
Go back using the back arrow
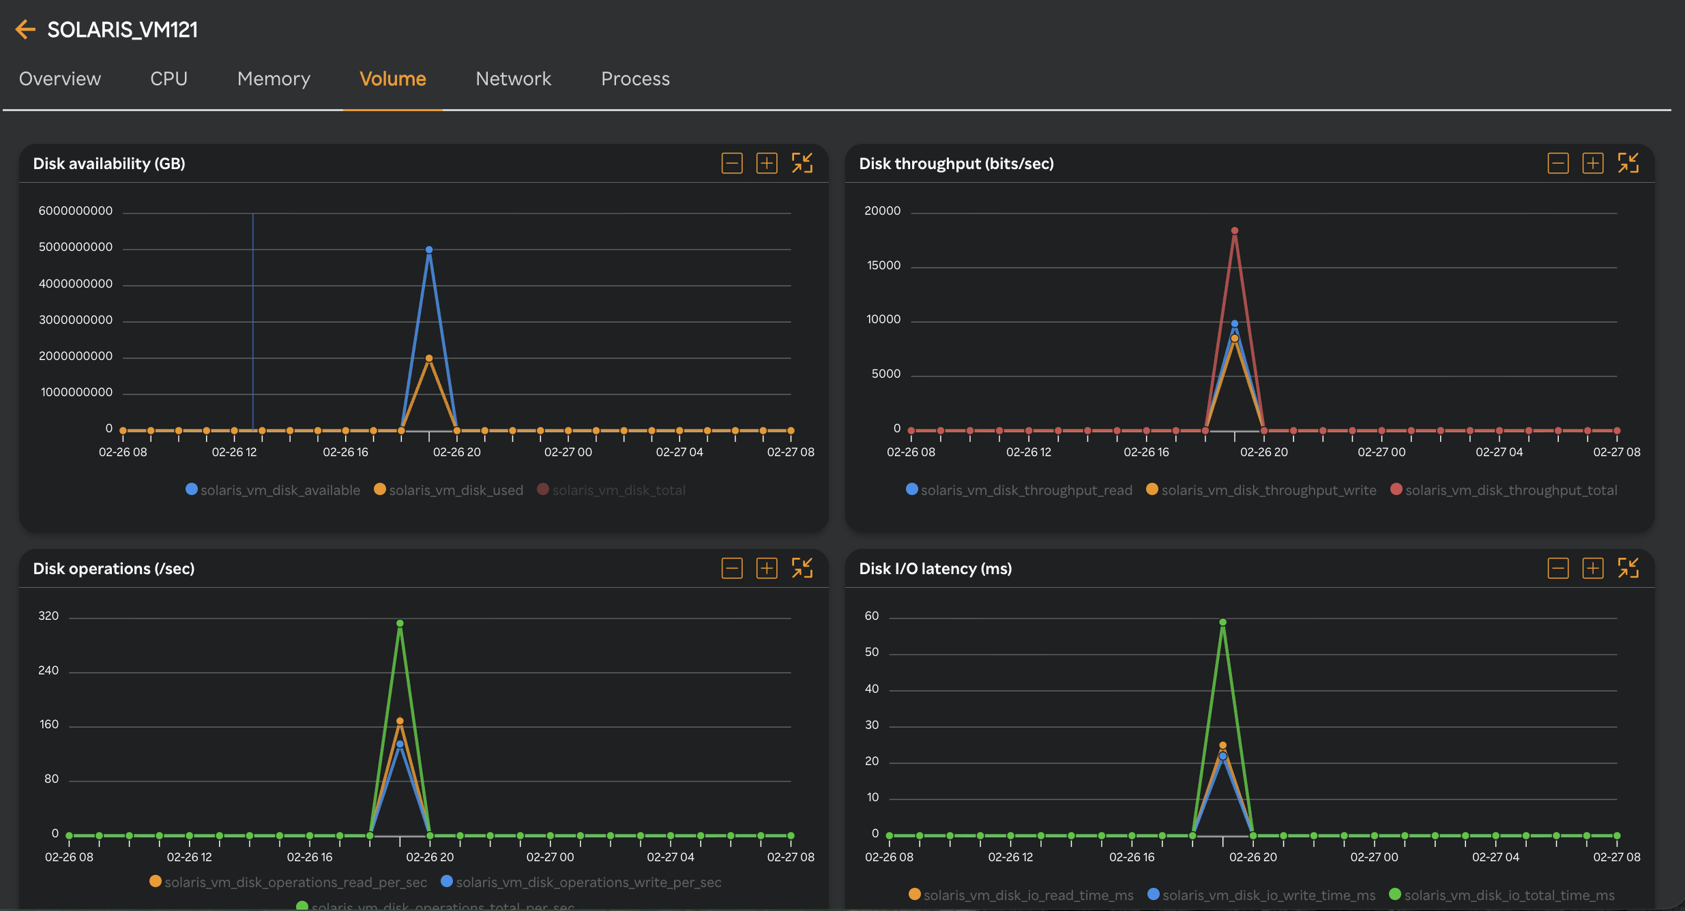tap(25, 29)
